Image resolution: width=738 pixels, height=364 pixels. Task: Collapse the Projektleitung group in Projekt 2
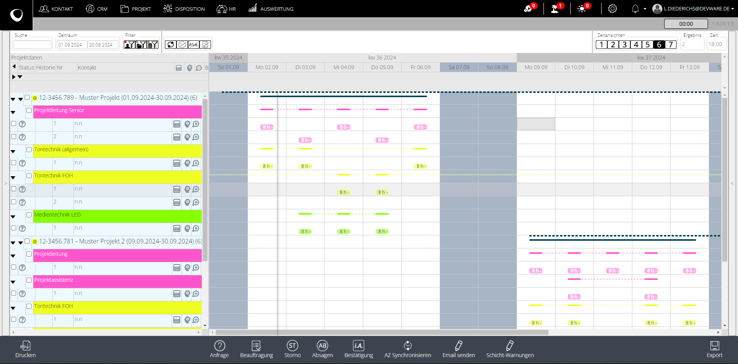(x=13, y=256)
